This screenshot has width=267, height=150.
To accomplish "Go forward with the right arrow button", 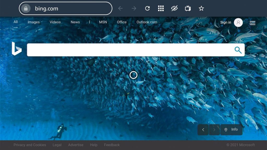I will pos(134,8).
